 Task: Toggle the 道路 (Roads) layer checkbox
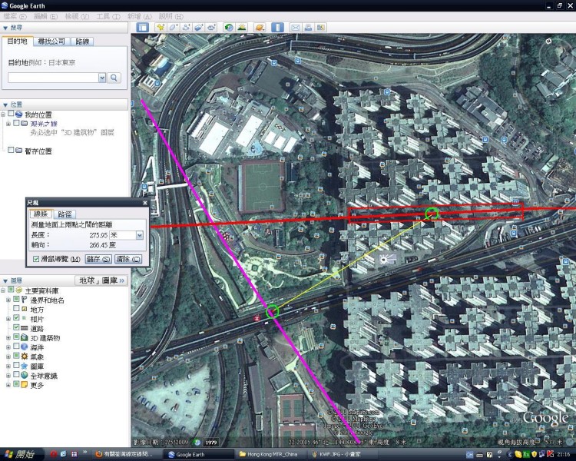coord(17,328)
